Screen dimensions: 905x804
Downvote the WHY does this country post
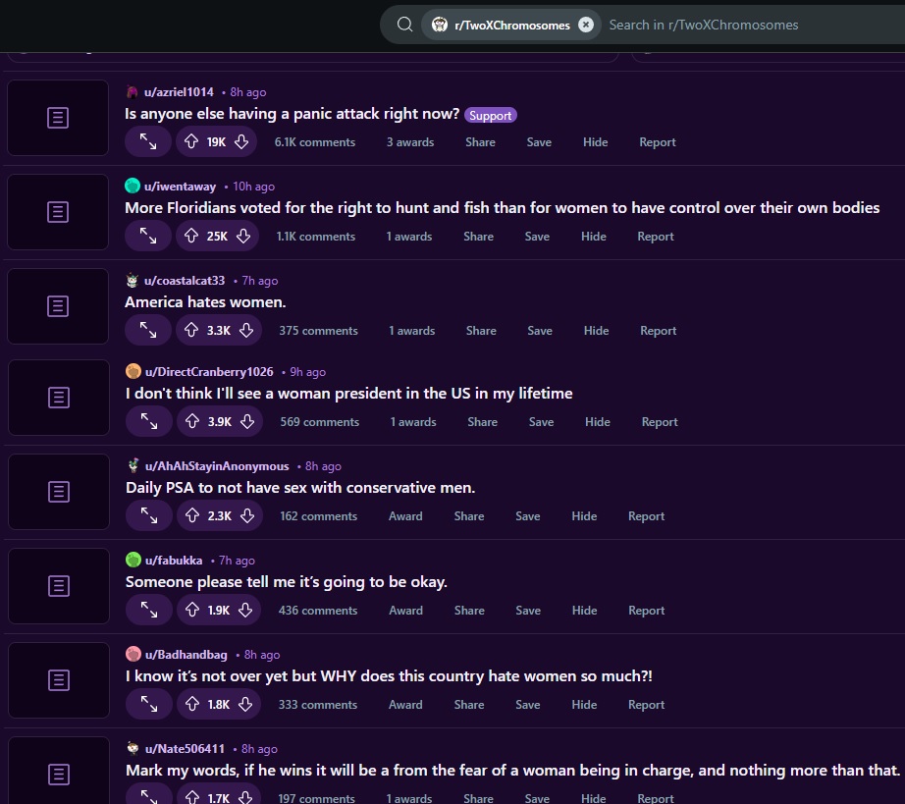(x=245, y=704)
